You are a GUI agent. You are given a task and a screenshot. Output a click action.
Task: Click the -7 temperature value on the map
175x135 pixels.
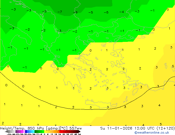point(60,12)
